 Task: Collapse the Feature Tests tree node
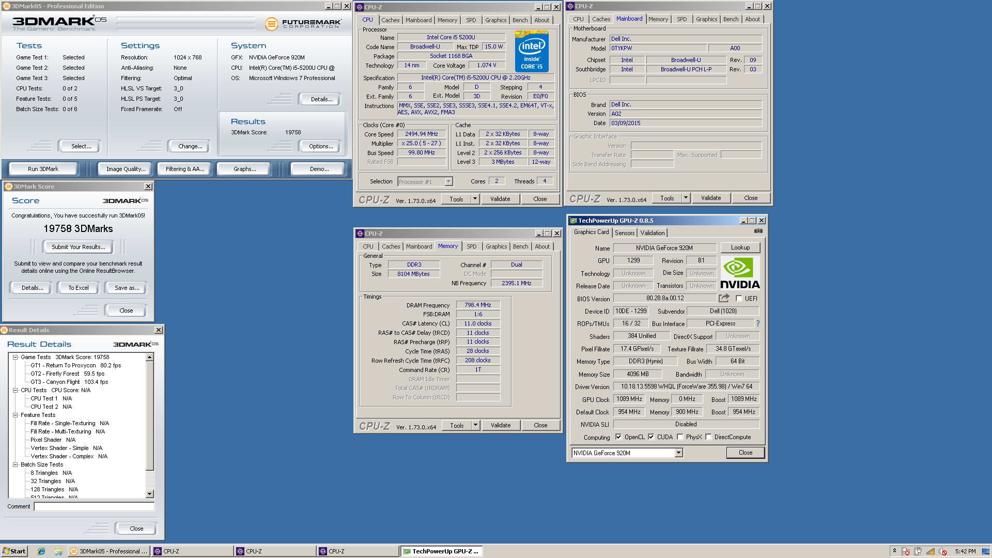coord(16,415)
